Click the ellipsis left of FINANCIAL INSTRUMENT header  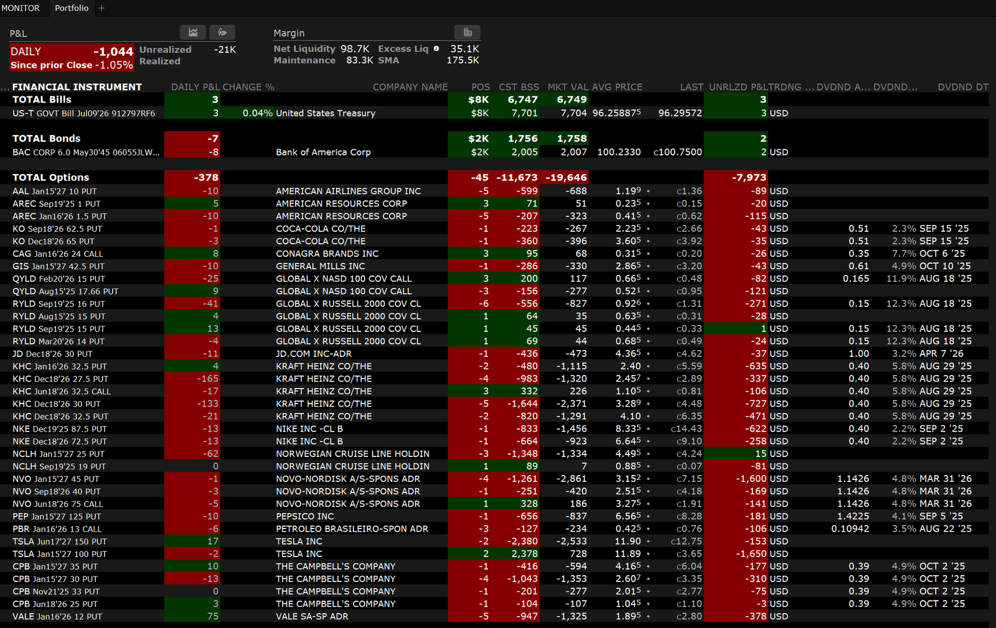coord(5,88)
